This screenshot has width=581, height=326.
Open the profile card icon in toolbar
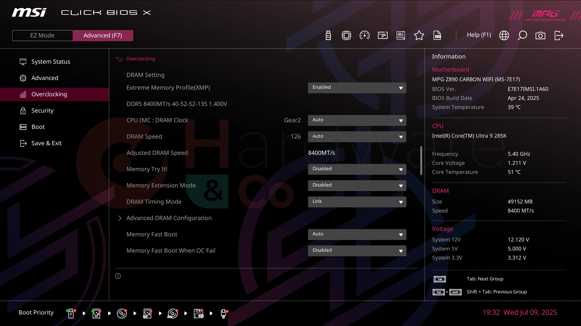pos(382,35)
